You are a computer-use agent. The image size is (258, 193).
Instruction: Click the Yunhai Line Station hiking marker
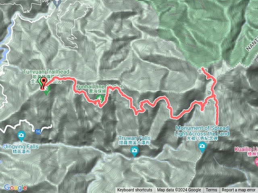(100, 99)
